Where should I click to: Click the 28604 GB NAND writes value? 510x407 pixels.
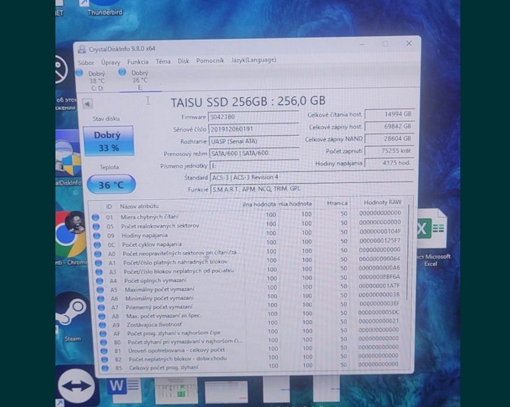point(389,139)
